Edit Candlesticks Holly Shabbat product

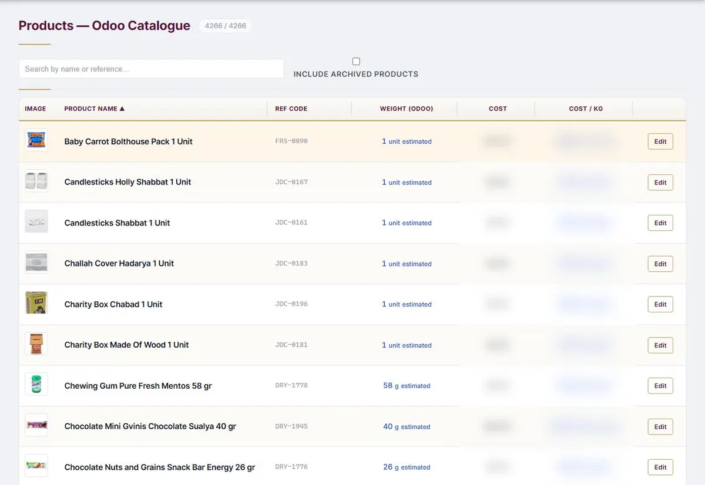[660, 183]
